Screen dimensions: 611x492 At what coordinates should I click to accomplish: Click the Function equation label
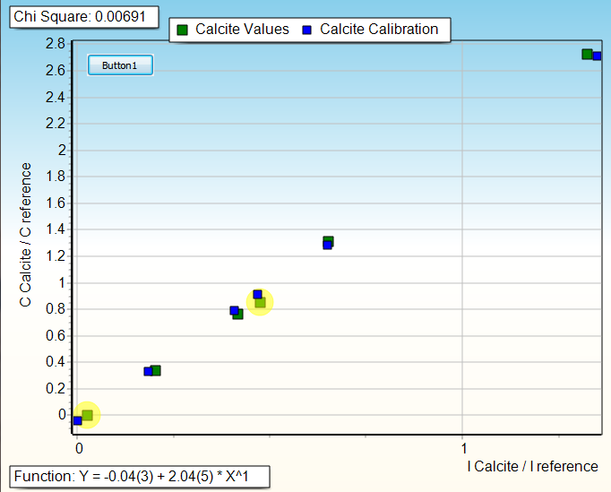(x=140, y=477)
